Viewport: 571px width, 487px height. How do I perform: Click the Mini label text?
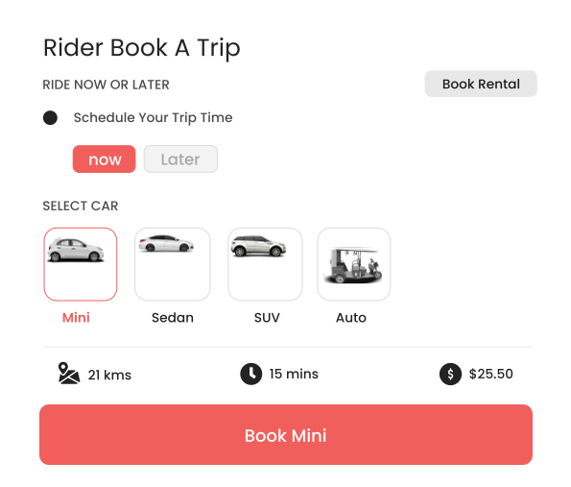76,318
